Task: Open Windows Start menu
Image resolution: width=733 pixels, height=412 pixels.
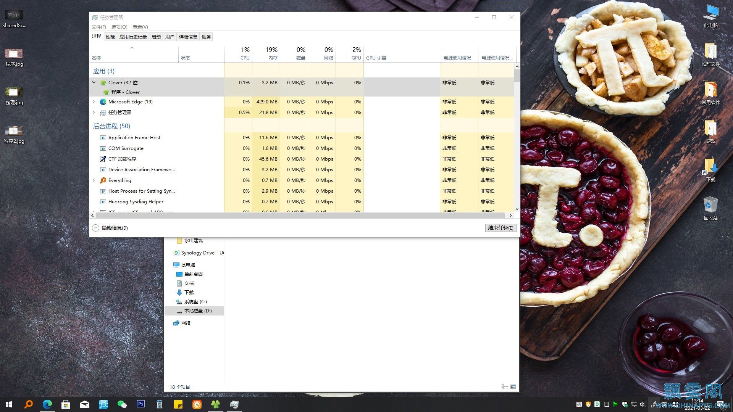Action: coord(9,404)
